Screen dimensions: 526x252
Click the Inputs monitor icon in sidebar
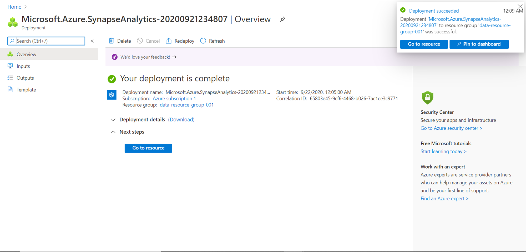point(10,66)
